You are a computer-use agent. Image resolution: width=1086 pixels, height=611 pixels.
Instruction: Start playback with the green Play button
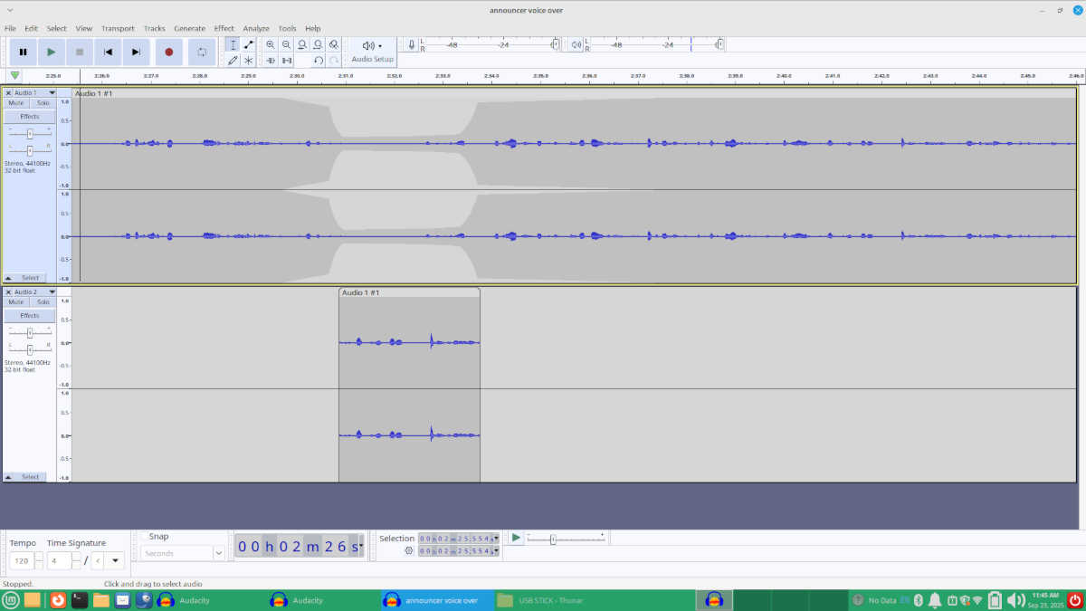tap(51, 53)
